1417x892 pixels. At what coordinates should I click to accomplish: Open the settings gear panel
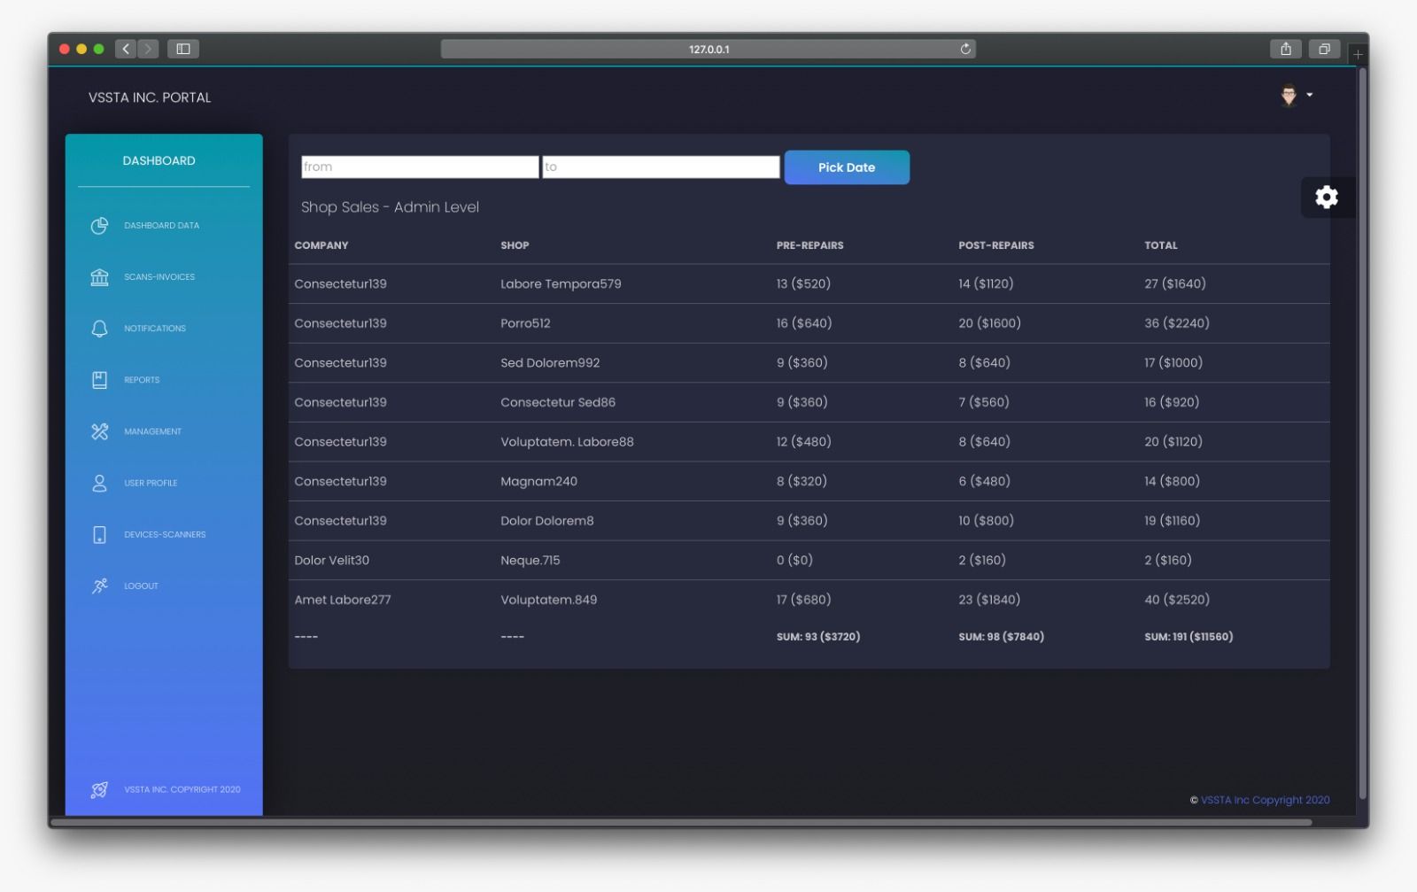[x=1326, y=197]
